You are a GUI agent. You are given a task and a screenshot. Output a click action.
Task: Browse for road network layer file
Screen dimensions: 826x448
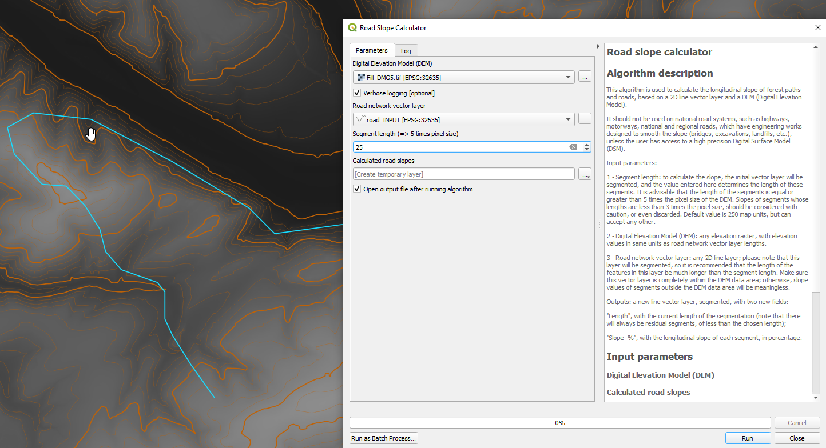click(x=584, y=119)
